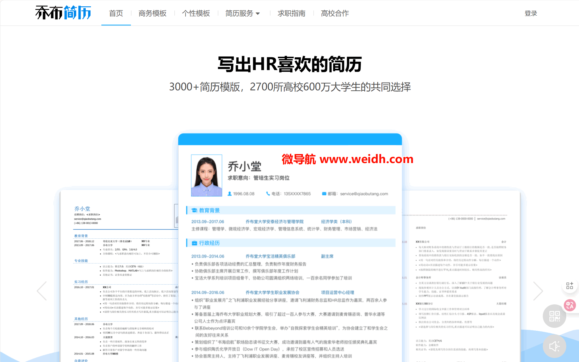Click subtitle 3000+简历模版 text
The width and height of the screenshot is (579, 362).
pos(204,87)
